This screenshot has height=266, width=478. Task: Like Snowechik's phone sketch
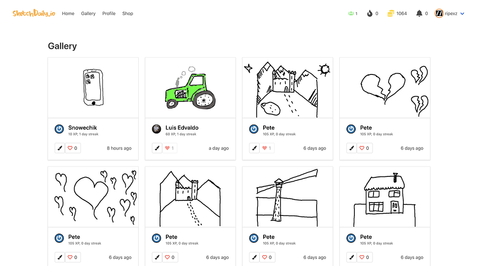pyautogui.click(x=72, y=148)
